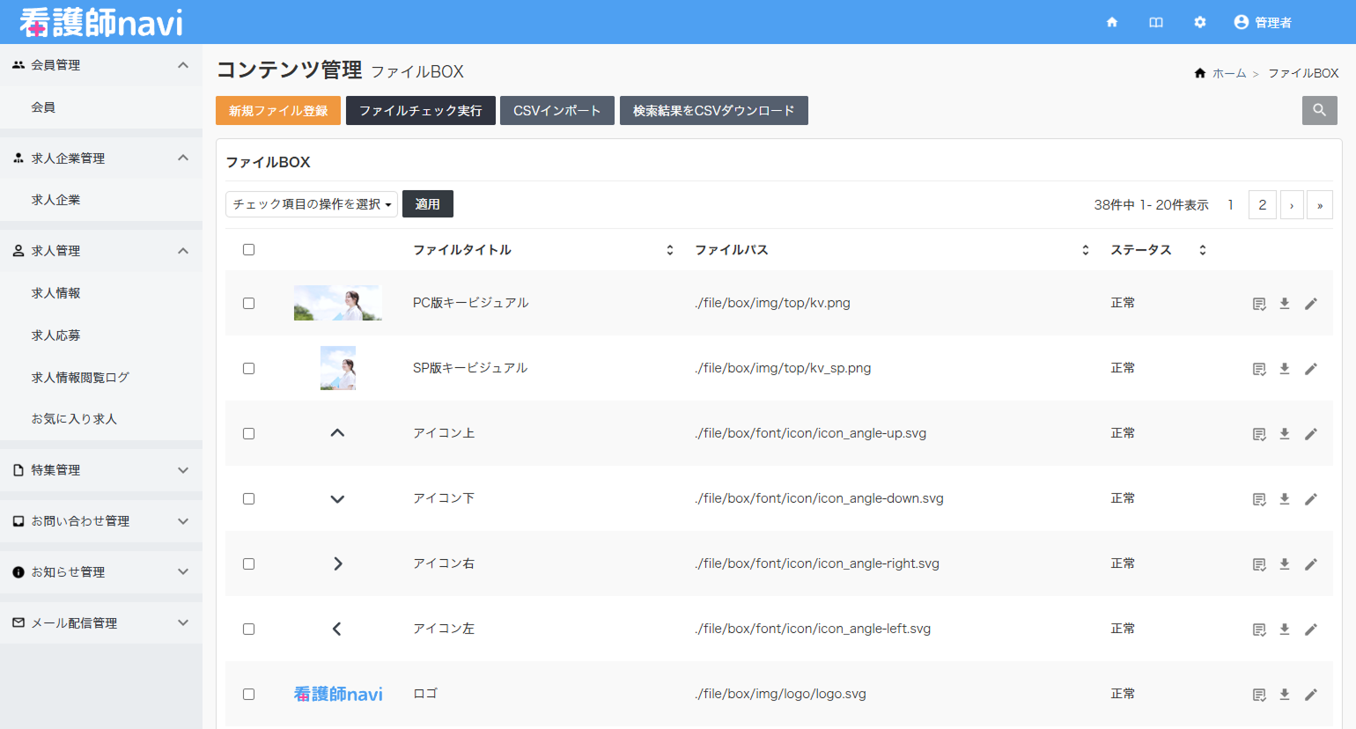
Task: Open settings gear icon in header
Action: 1199,22
